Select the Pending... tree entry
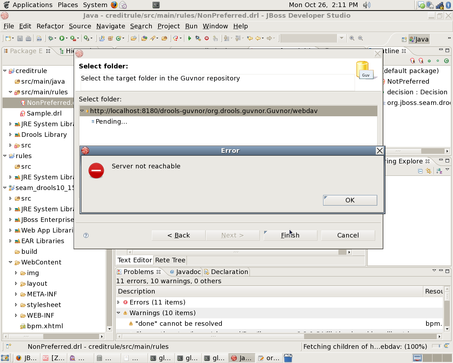 pos(111,122)
